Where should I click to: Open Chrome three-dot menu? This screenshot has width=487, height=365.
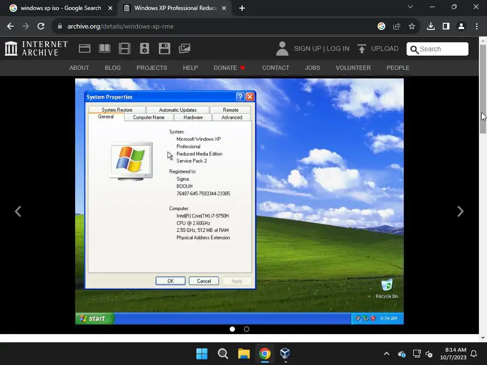click(x=477, y=27)
